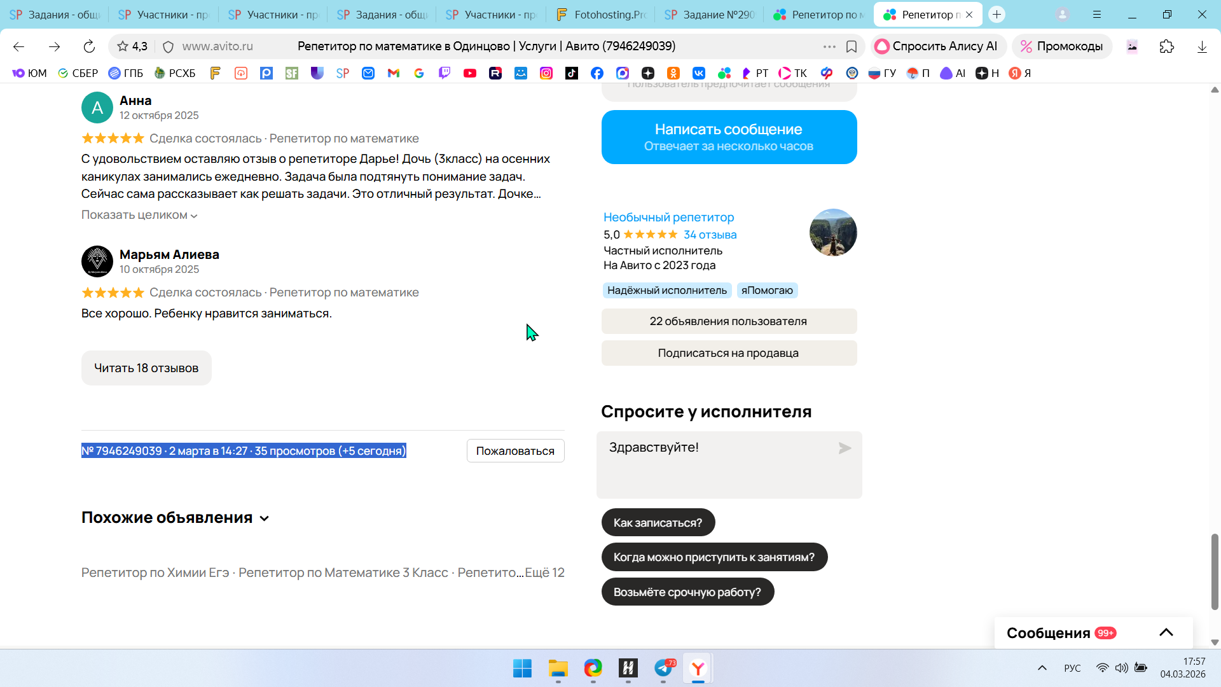The image size is (1221, 687).
Task: Open the Instagram bookmark icon
Action: (546, 73)
